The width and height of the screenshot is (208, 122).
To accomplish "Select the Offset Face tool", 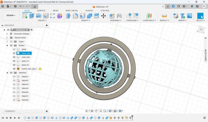I will tap(96, 16).
